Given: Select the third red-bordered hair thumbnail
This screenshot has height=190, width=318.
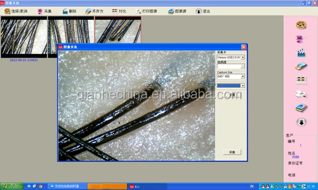Looking at the screenshot, I should pos(118,30).
